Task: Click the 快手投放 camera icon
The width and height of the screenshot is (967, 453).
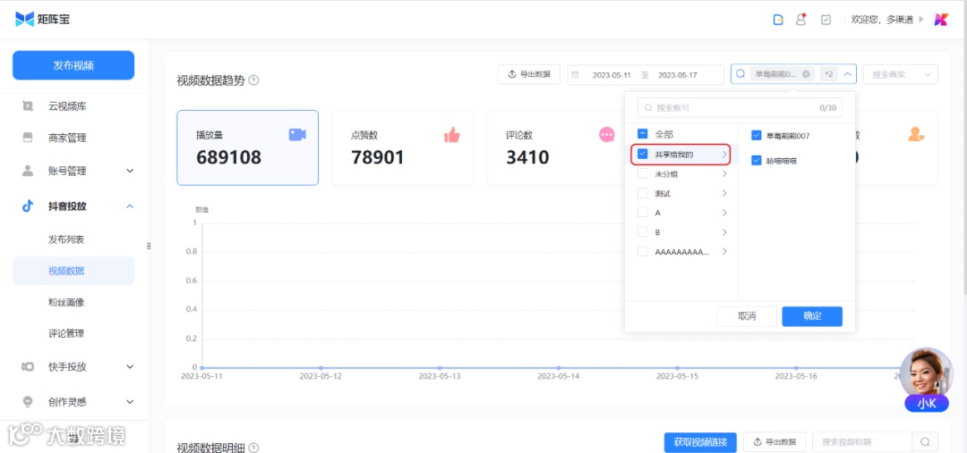Action: click(28, 367)
